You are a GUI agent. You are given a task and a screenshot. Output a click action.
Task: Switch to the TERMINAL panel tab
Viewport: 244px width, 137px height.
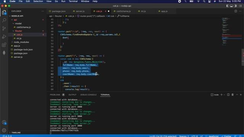[x=105, y=95]
